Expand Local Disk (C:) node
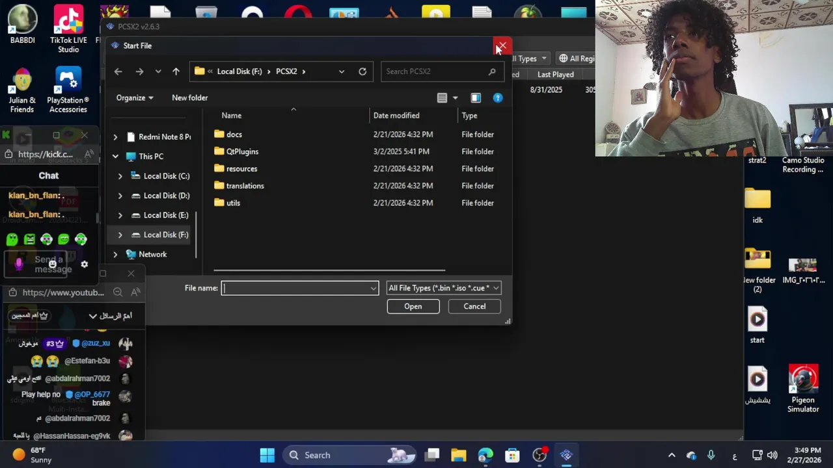Viewport: 833px width, 468px height. [x=120, y=176]
